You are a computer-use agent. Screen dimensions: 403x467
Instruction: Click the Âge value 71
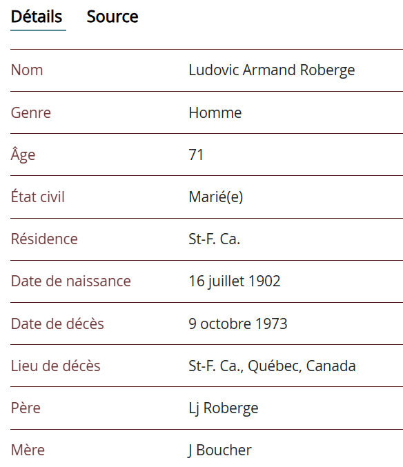click(x=196, y=155)
